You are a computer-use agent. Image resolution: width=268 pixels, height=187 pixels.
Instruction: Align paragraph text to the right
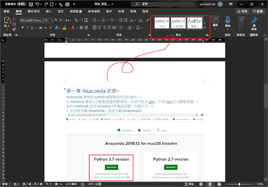click(104, 28)
